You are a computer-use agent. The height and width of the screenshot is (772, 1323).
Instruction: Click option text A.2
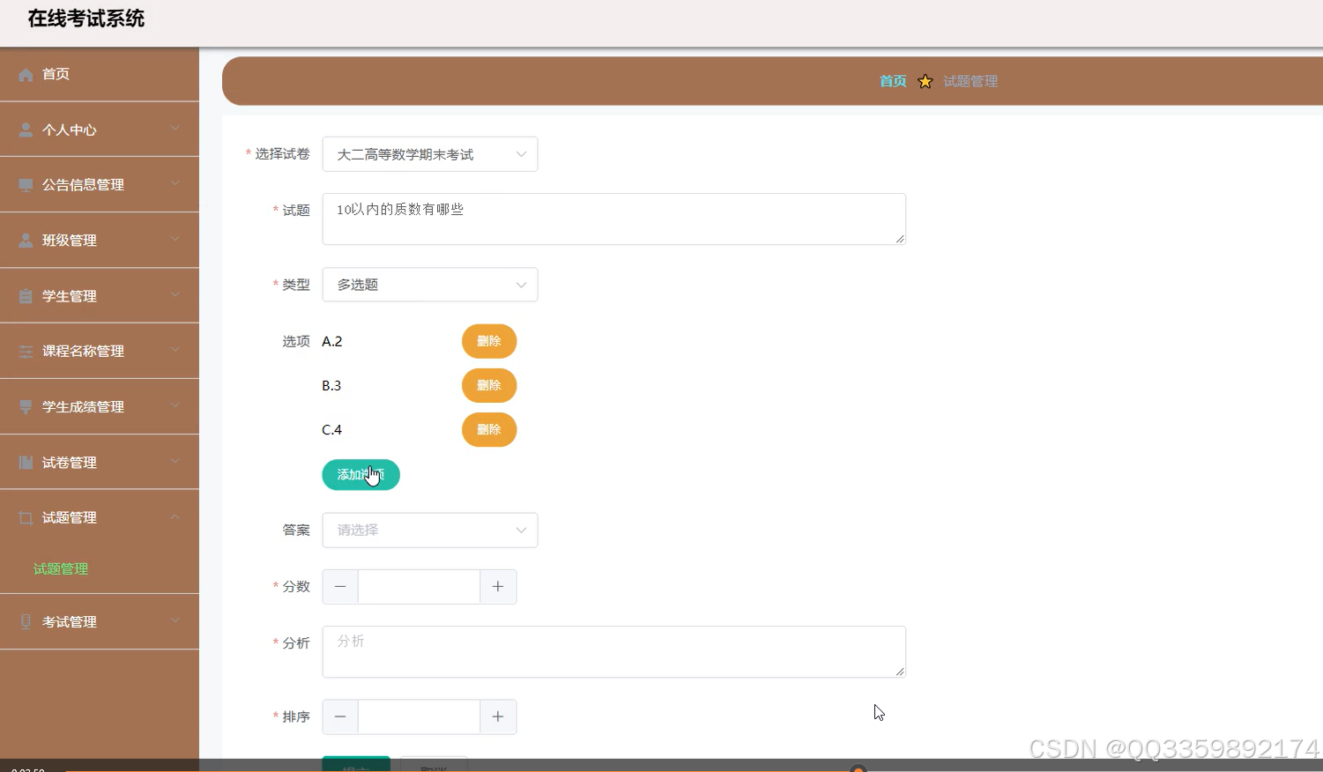pos(332,342)
